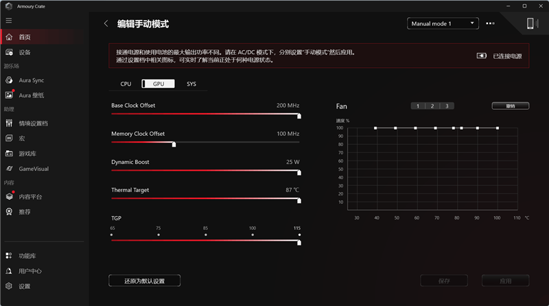Click the 情境设置档 profiles icon
Screen dimensions: 549x306
(x=9, y=123)
